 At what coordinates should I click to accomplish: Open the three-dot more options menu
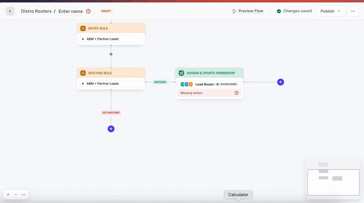pyautogui.click(x=353, y=11)
